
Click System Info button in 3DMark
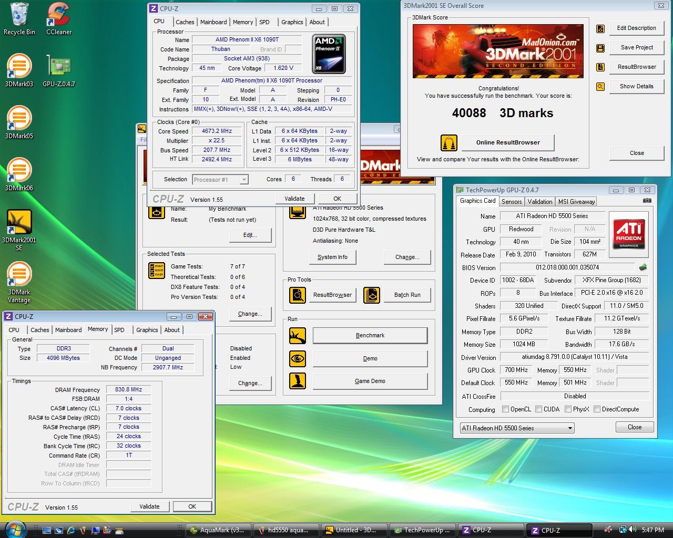[x=332, y=257]
